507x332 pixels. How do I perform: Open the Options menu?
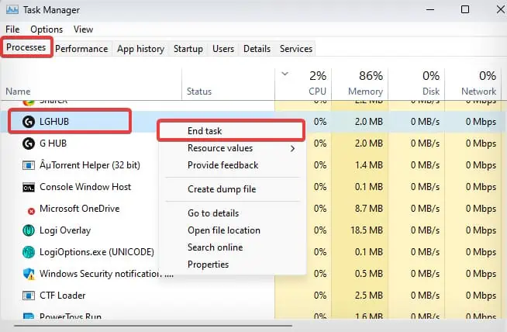pyautogui.click(x=47, y=29)
